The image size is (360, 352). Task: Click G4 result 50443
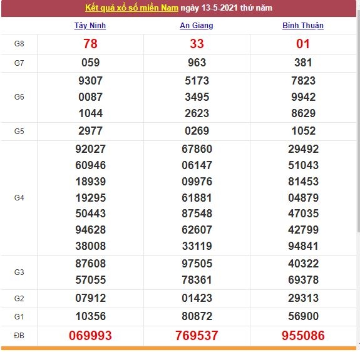(x=90, y=214)
